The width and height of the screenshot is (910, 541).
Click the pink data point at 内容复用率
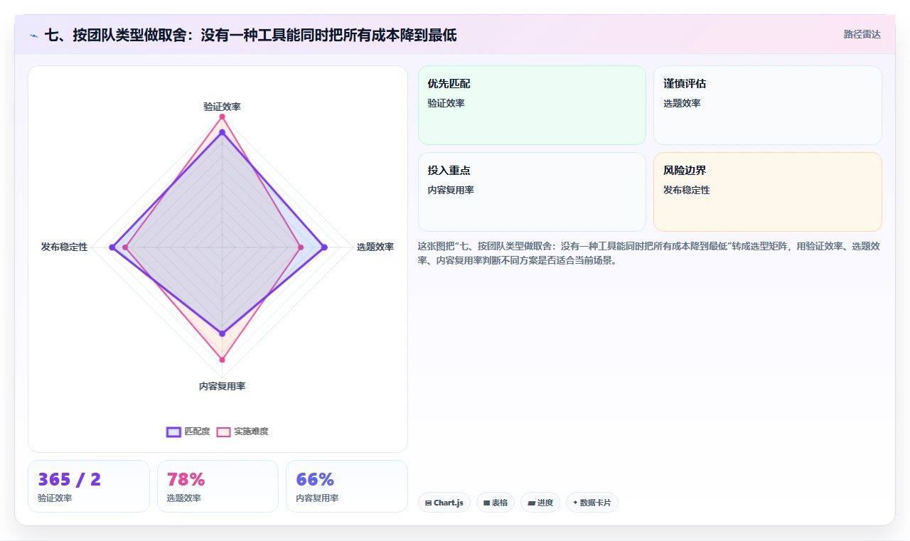coord(222,360)
